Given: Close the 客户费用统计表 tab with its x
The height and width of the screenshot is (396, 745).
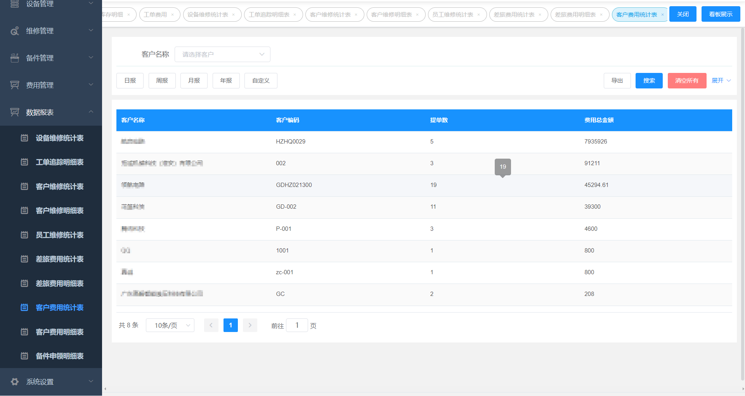Looking at the screenshot, I should point(662,15).
